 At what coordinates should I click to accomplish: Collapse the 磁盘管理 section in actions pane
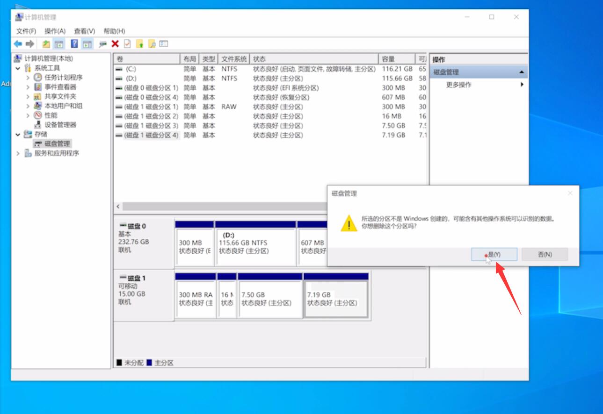click(521, 72)
